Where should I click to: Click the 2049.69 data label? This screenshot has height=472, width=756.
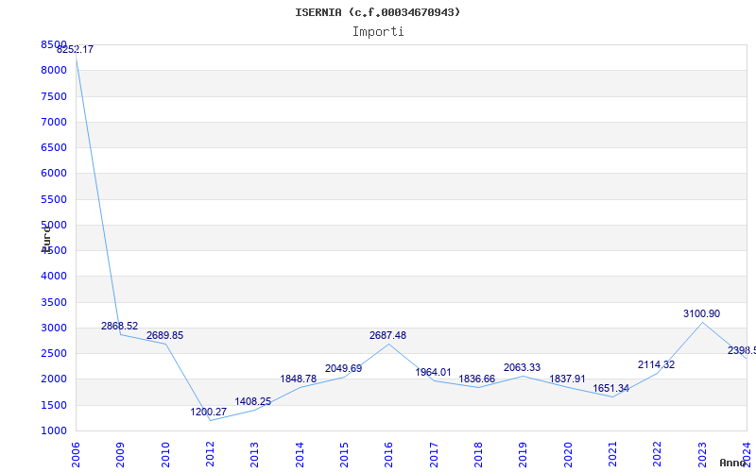343,368
